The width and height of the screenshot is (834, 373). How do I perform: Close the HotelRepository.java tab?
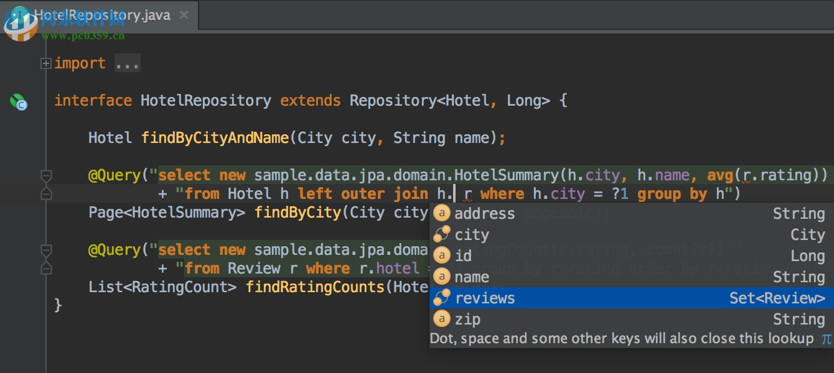(183, 16)
